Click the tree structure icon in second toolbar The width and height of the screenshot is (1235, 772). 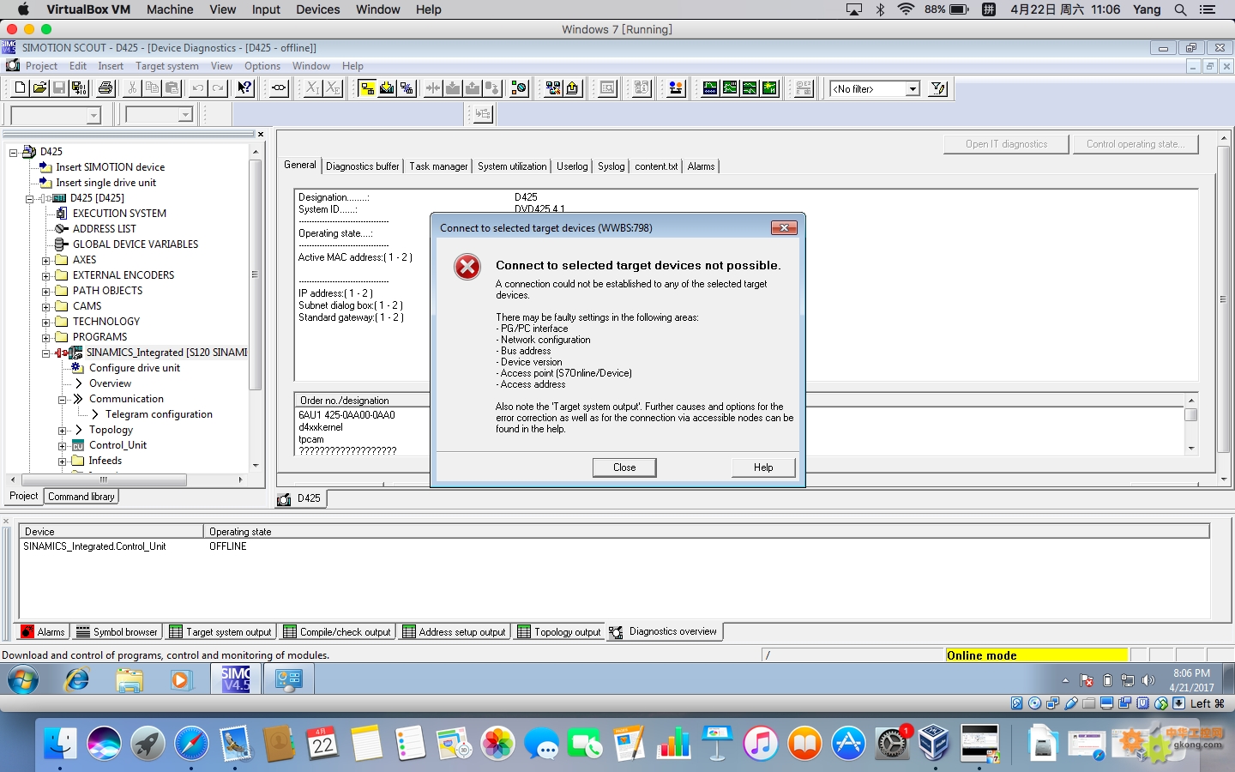click(483, 113)
